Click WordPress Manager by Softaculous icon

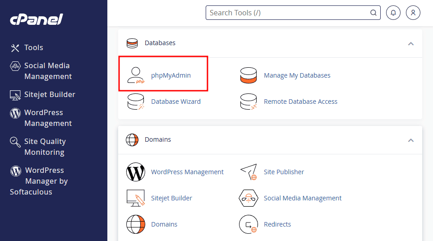click(x=16, y=171)
